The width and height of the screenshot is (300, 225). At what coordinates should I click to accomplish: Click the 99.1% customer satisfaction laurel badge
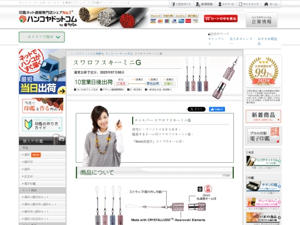tap(263, 71)
